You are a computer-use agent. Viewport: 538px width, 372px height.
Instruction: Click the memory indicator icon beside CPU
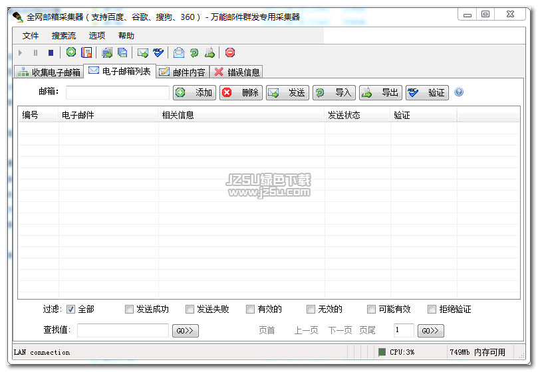(x=382, y=352)
